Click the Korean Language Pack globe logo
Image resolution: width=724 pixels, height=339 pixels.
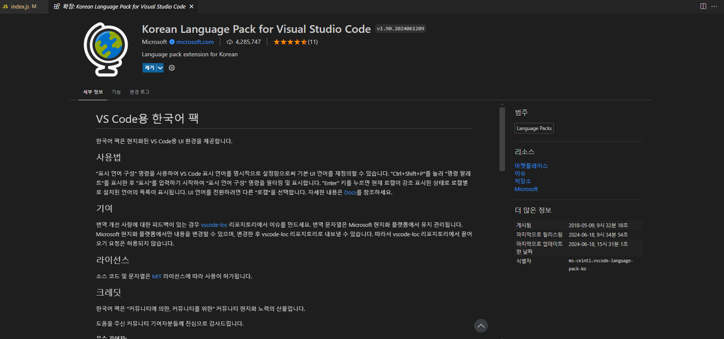pyautogui.click(x=106, y=49)
